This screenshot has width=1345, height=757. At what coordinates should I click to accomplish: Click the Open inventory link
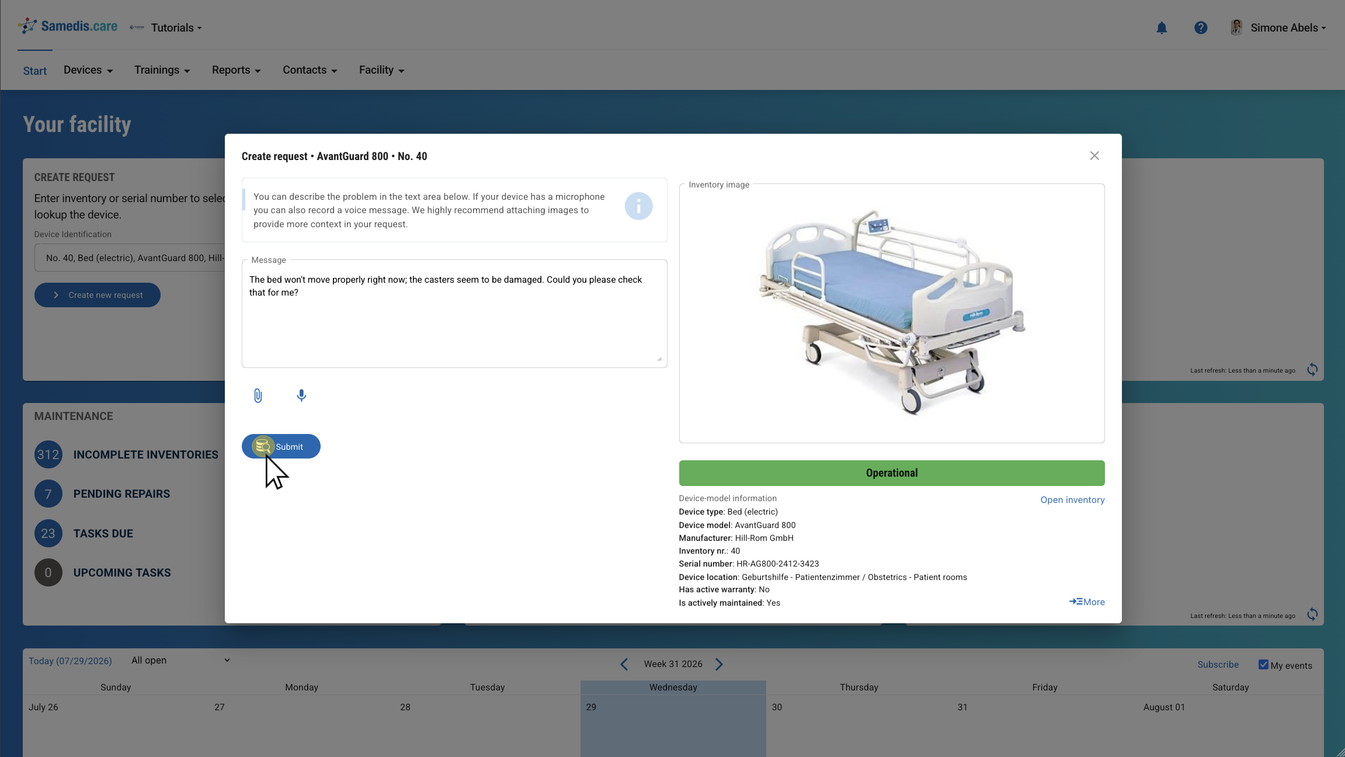pyautogui.click(x=1072, y=500)
